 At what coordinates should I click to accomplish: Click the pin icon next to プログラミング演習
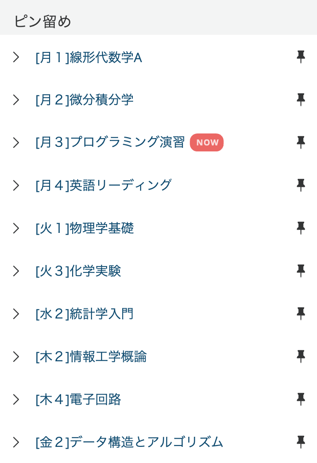point(300,142)
